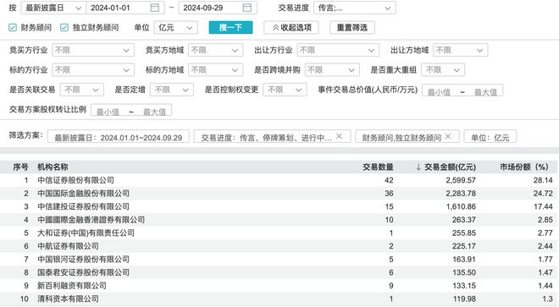
Task: Remove the 财务顾问,独立财务顾问 filter tag
Action: [x=448, y=136]
